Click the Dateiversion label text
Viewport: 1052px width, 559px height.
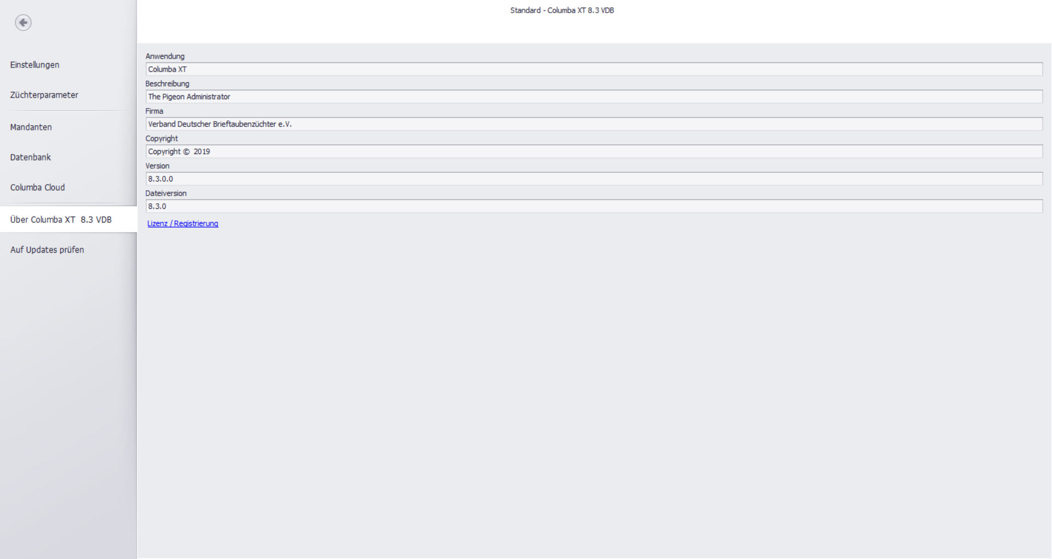point(165,193)
